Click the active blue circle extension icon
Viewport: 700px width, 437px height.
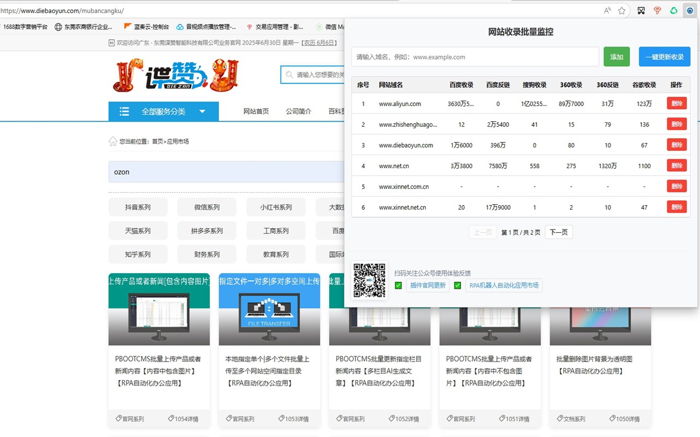tap(690, 10)
